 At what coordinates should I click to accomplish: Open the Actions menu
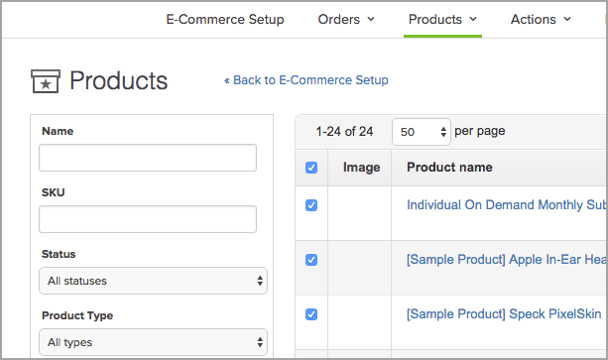541,20
